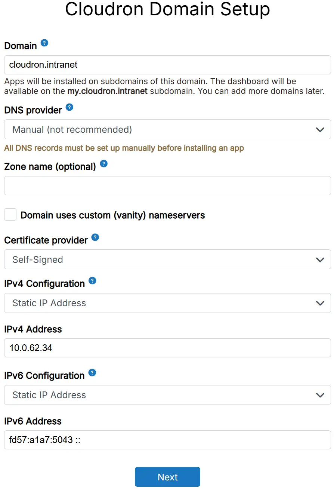334x489 pixels.
Task: Focus the empty Zone name input field
Action: (x=167, y=185)
